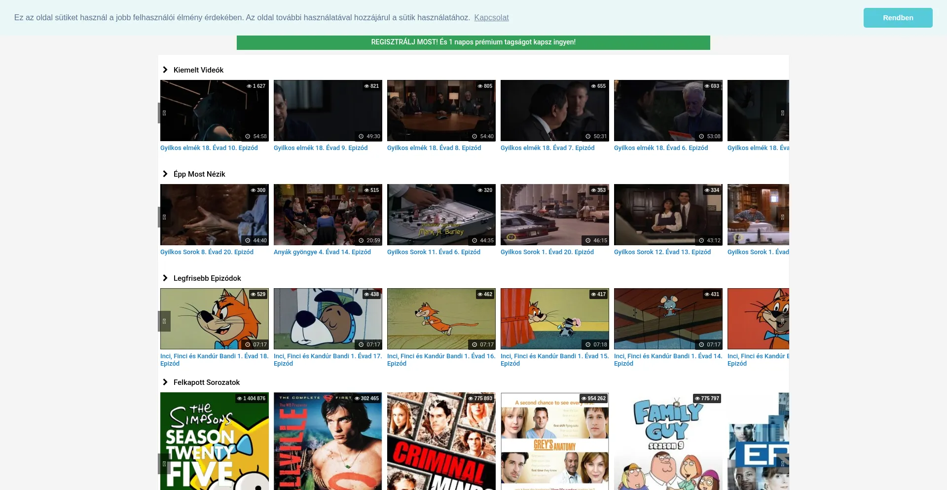Go forward in the Legfrisebb Epizódok carousel

783,321
